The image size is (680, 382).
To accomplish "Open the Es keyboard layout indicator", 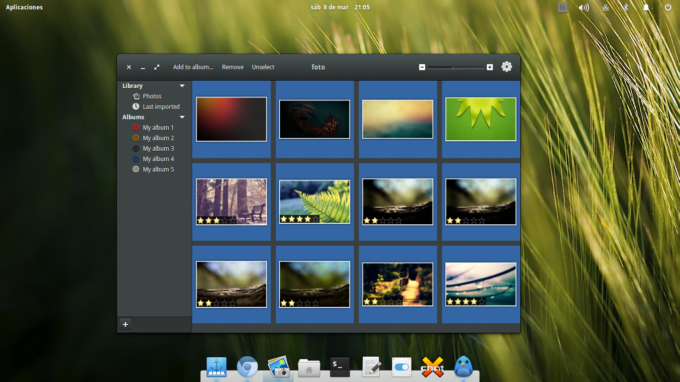I will (563, 7).
